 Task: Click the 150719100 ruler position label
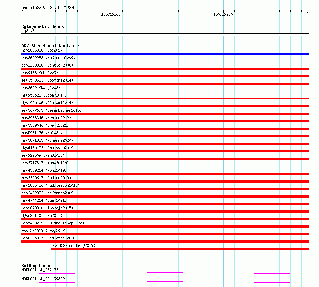pos(111,14)
